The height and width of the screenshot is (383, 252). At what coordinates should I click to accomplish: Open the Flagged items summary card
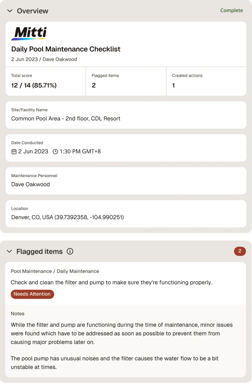pyautogui.click(x=126, y=81)
